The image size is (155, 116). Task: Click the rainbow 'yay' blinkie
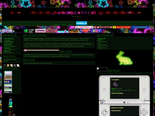point(96,31)
